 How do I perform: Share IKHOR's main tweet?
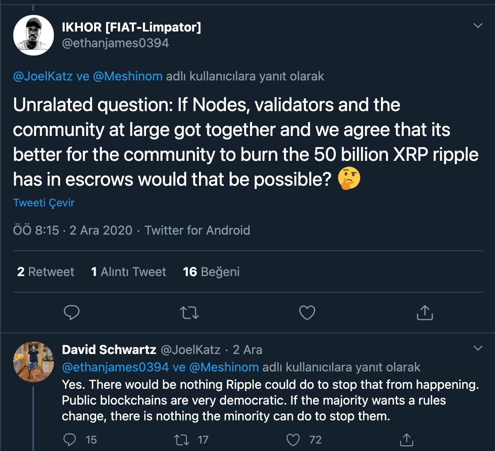[x=425, y=313]
